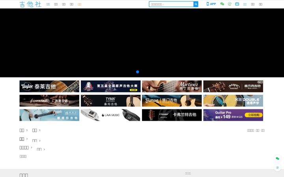The height and width of the screenshot is (177, 284).
Task: Click the 吉他社 site logo
Action: coord(30,4)
